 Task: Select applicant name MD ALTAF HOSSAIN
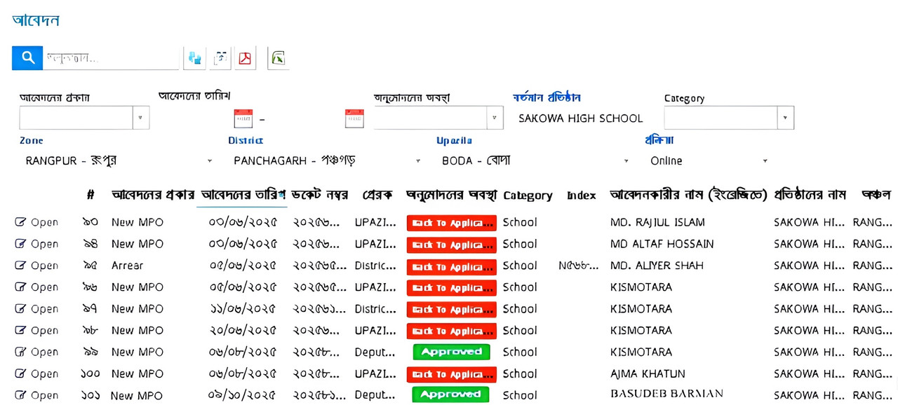pyautogui.click(x=662, y=244)
